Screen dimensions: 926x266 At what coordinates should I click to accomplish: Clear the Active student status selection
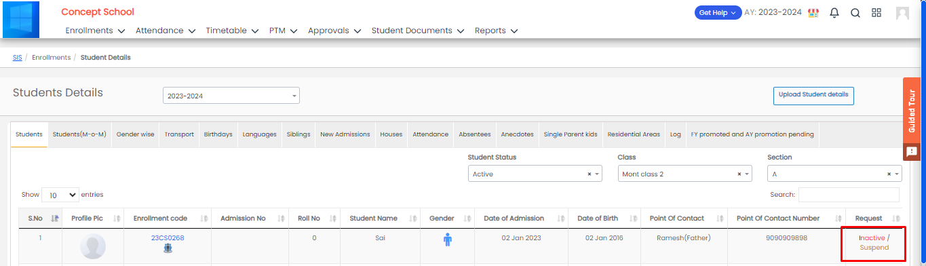(590, 174)
